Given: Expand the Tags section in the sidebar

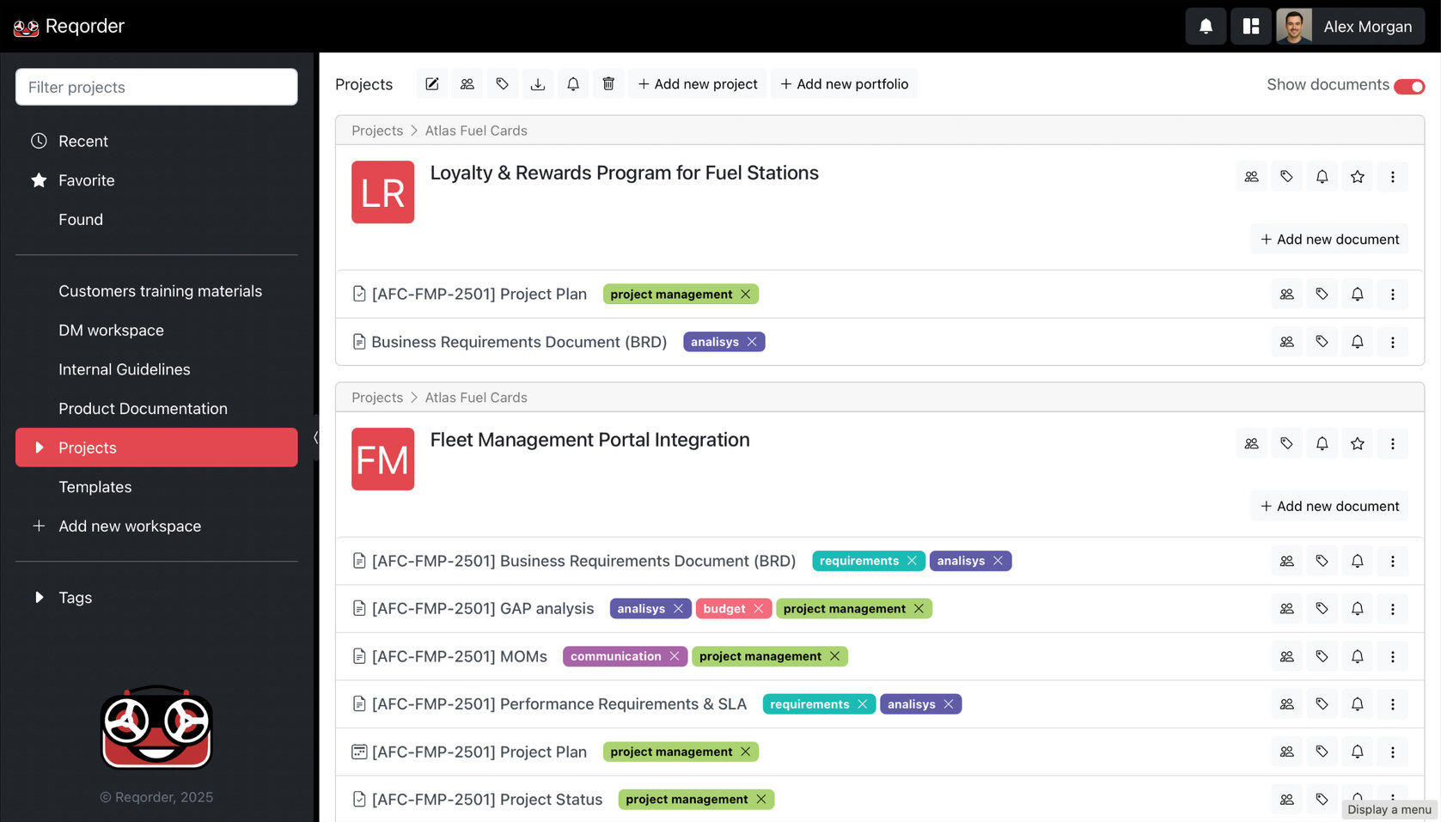Looking at the screenshot, I should pos(39,597).
